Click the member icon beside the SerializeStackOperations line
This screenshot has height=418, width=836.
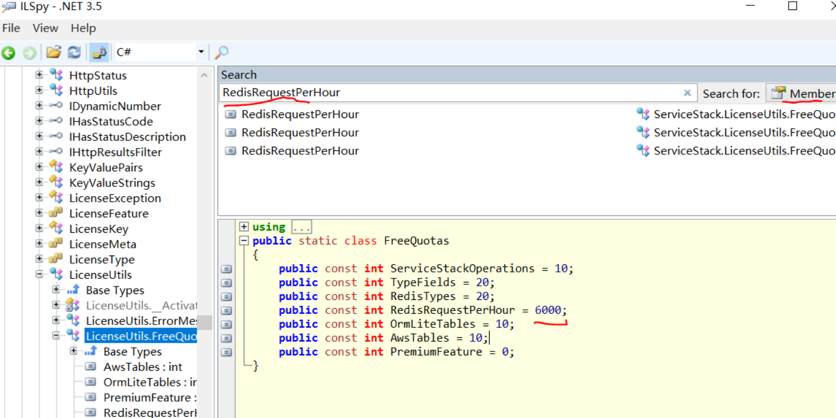pos(227,269)
